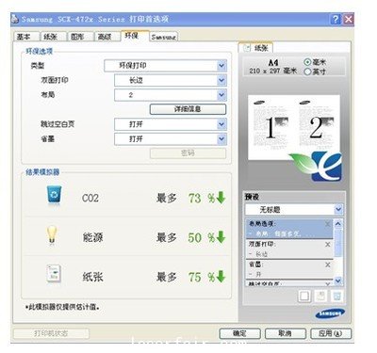The image size is (377, 353).
Task: Click the delete preset trash icon
Action: click(336, 296)
